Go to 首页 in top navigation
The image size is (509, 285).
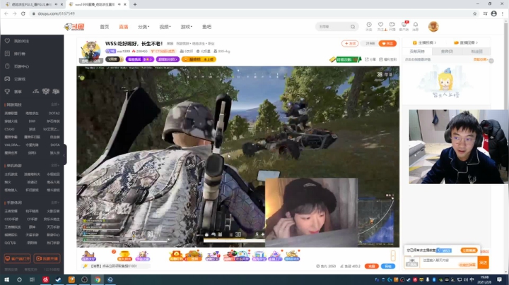(x=104, y=27)
